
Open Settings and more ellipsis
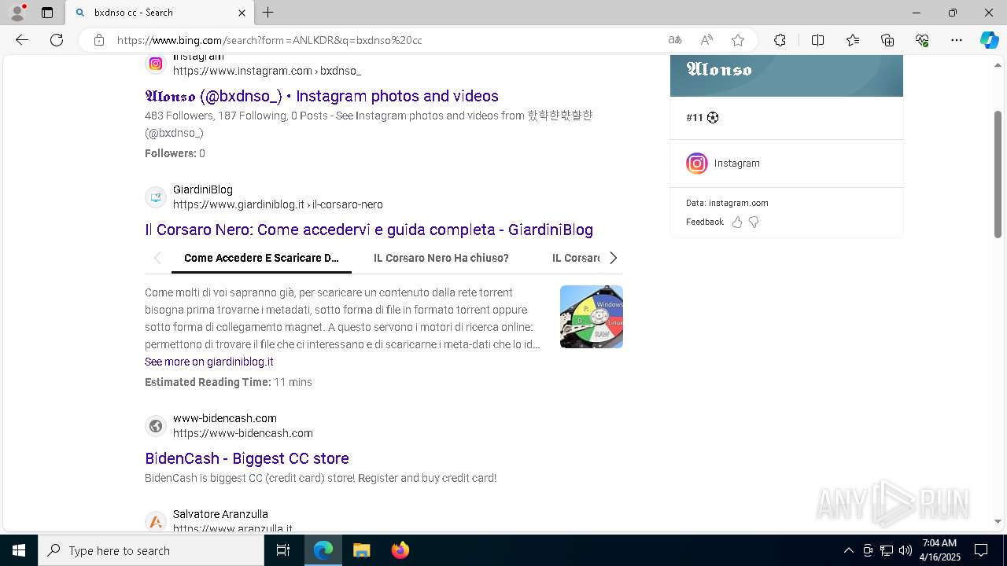coord(957,40)
